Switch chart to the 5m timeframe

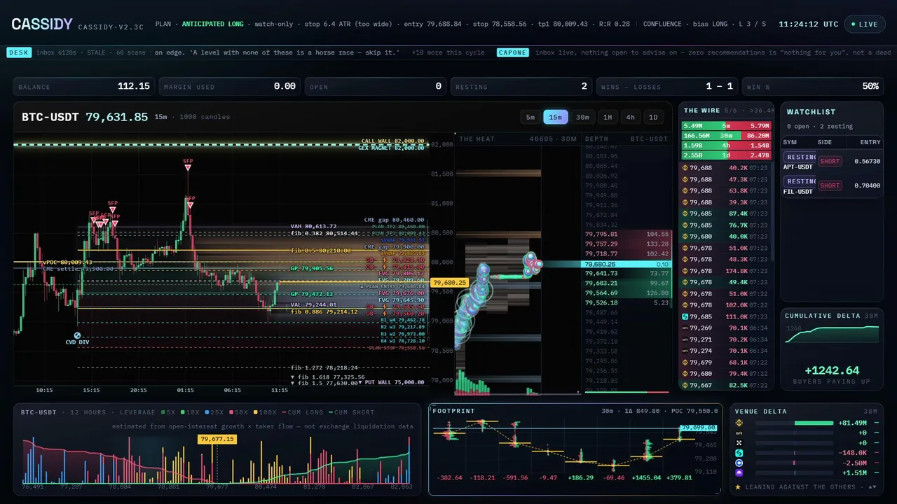[x=530, y=117]
